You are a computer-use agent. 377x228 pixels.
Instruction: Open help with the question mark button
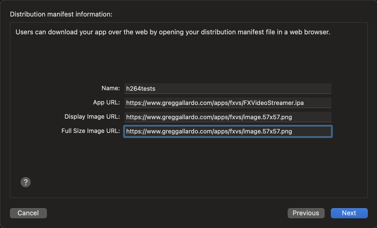(x=26, y=182)
